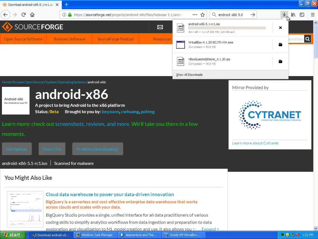This screenshot has width=318, height=239.
Task: Show site information icon in address bar
Action: (64, 15)
